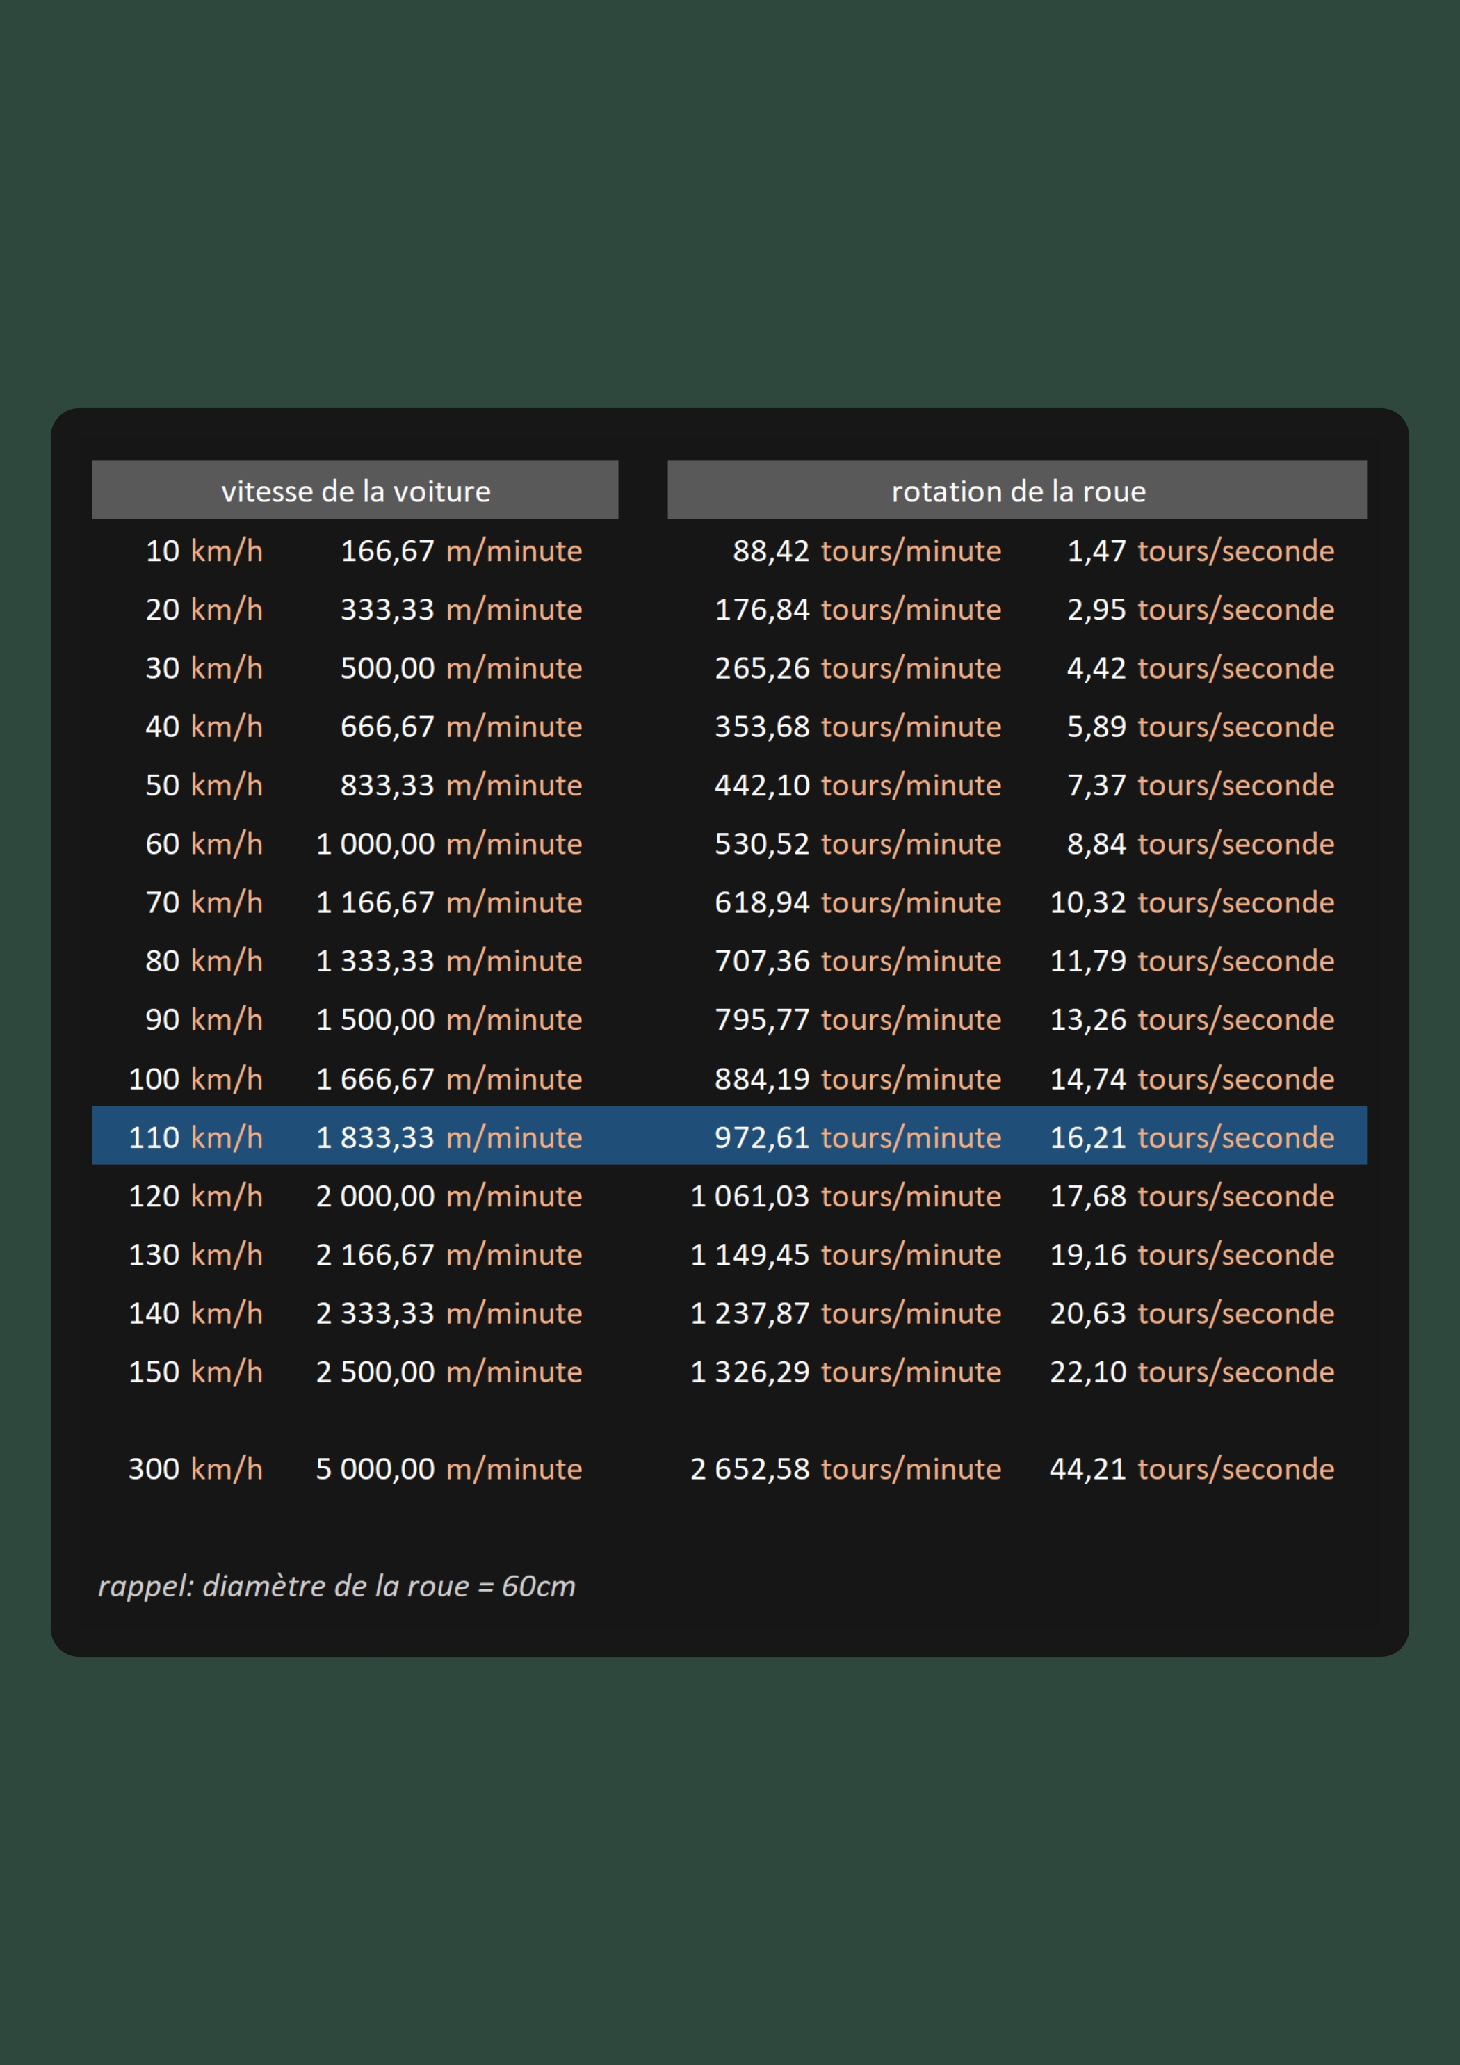
Task: Select the 300 km/h row label
Action: click(195, 1468)
